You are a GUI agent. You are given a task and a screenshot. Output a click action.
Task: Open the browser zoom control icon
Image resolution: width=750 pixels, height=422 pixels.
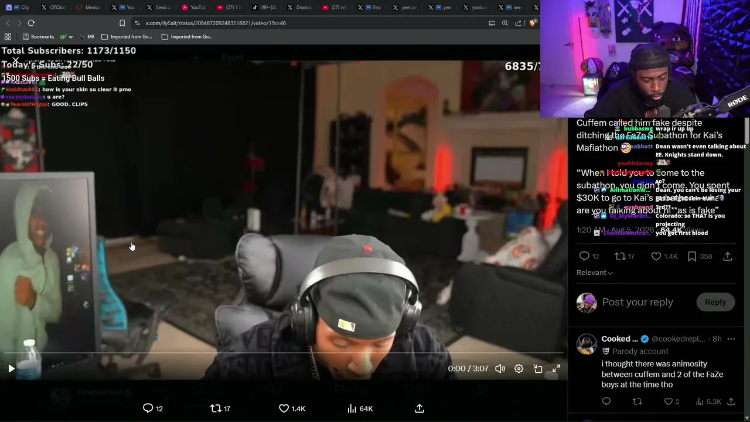(505, 23)
